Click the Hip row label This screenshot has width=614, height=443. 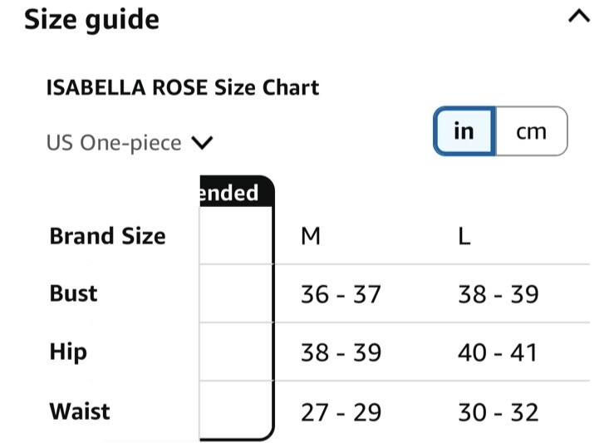click(68, 352)
